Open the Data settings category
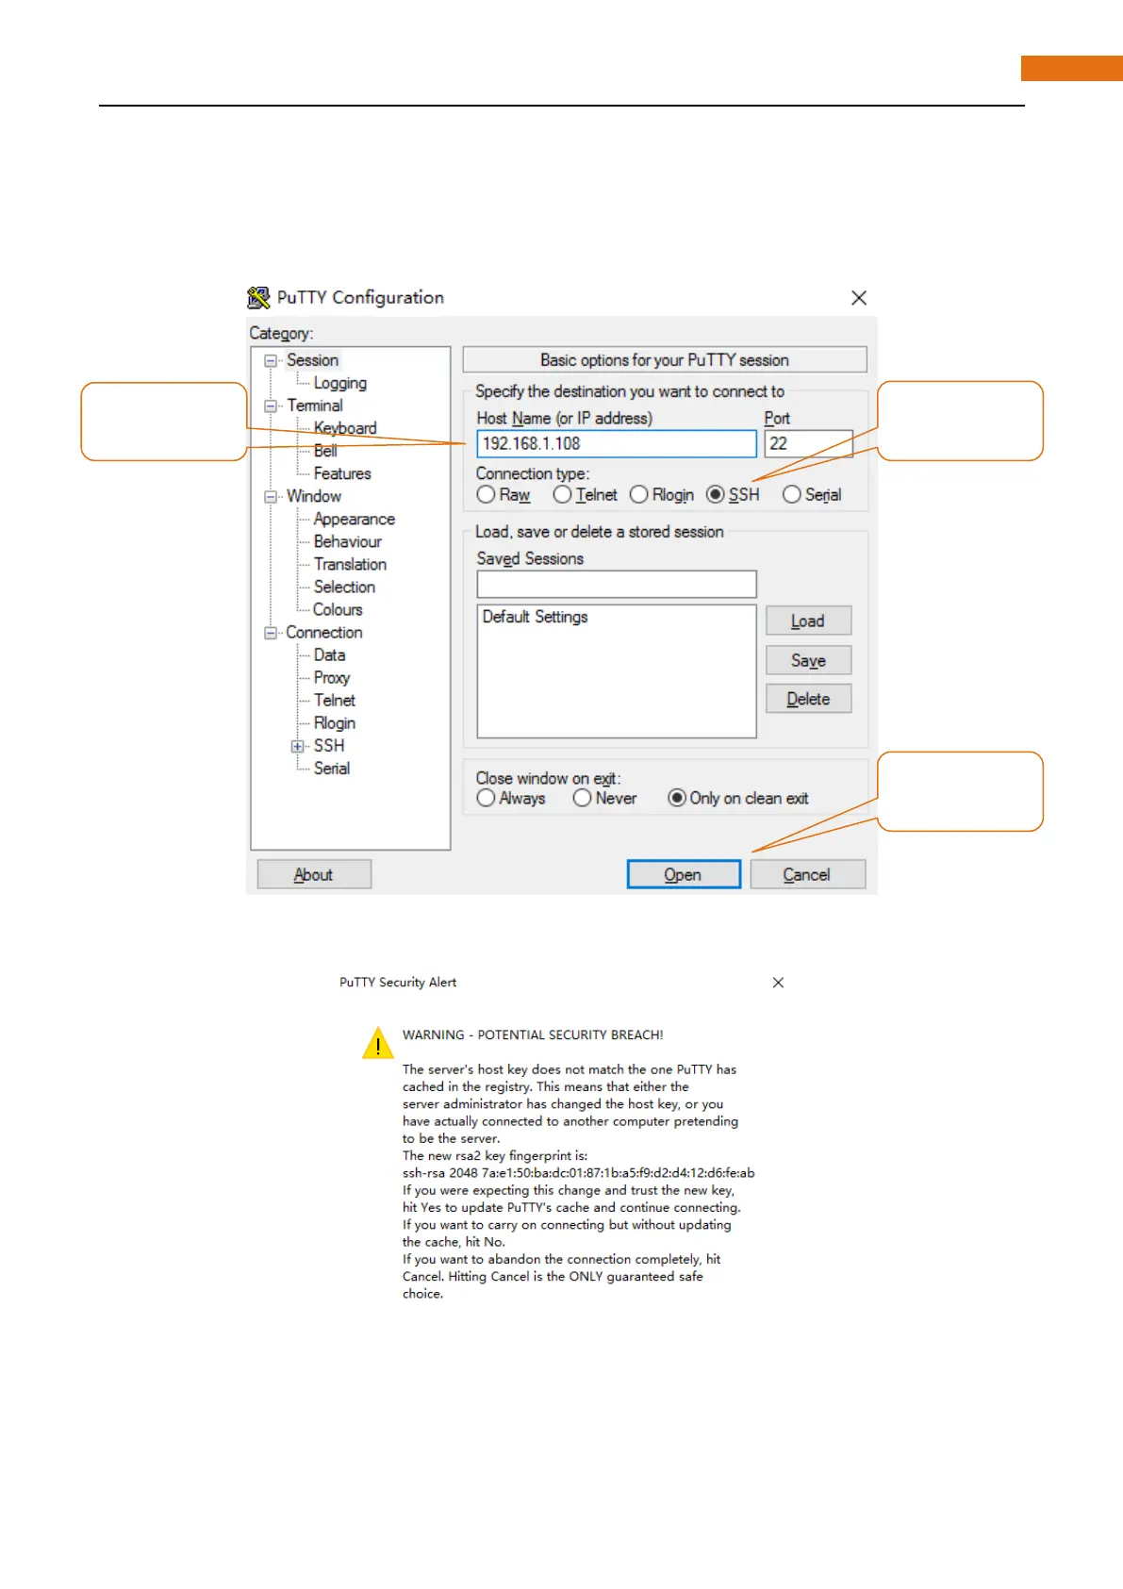Screen dimensions: 1123x1589 (x=329, y=654)
